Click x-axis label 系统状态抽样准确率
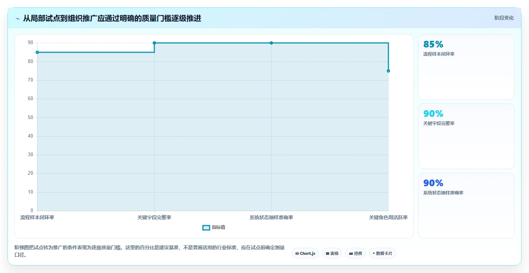 271,217
